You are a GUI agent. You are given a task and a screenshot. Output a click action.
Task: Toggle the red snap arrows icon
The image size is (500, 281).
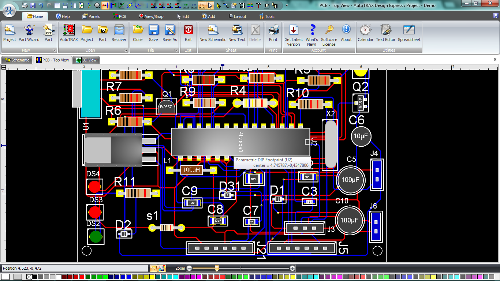(x=105, y=5)
